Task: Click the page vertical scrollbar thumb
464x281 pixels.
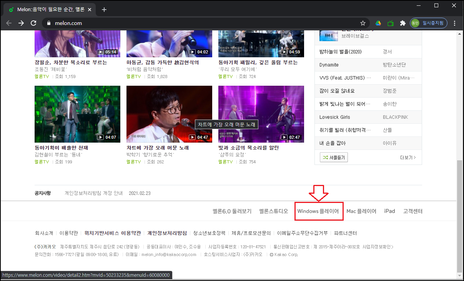Action: click(460, 216)
